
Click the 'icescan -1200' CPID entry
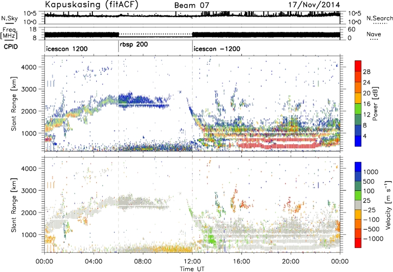[x=217, y=49]
